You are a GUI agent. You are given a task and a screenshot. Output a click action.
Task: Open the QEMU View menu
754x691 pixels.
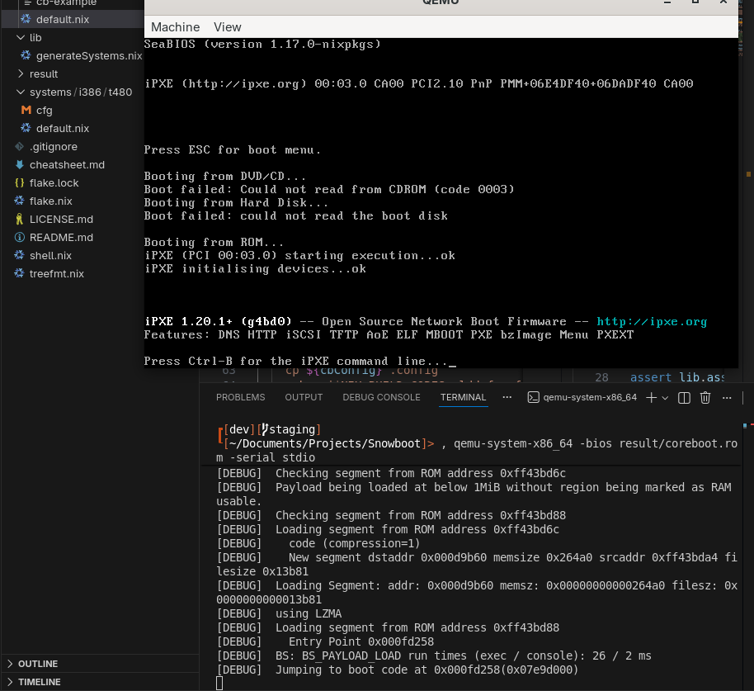tap(228, 27)
